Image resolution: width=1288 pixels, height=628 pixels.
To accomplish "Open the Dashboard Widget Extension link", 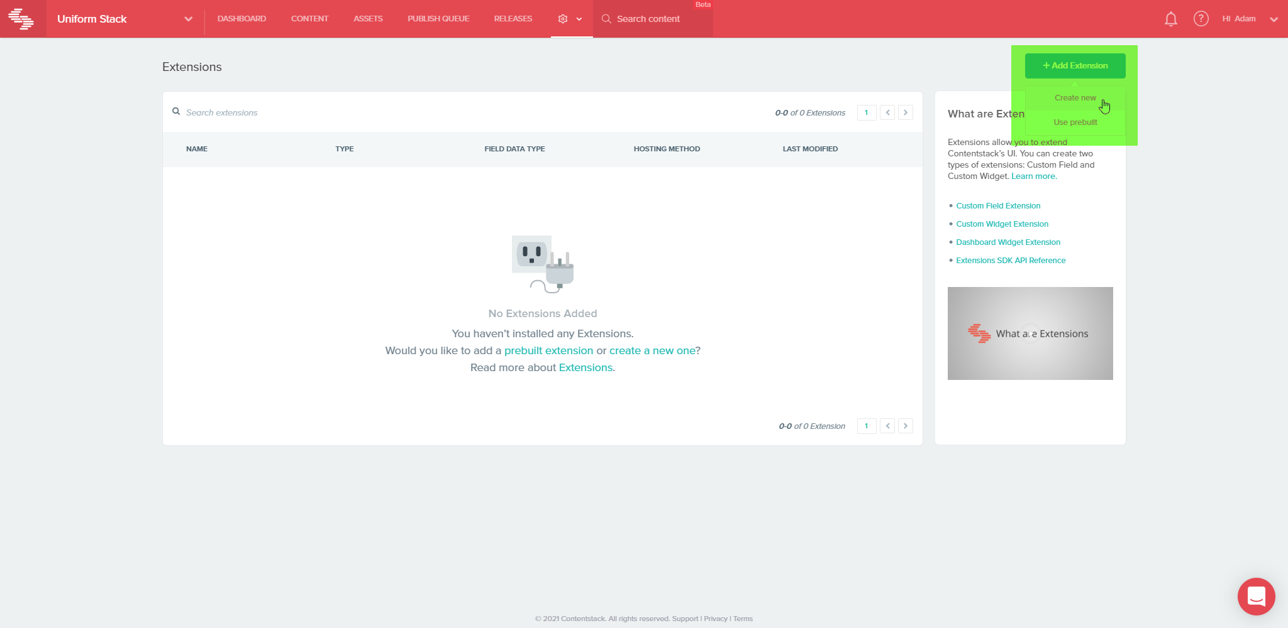I will click(1008, 242).
